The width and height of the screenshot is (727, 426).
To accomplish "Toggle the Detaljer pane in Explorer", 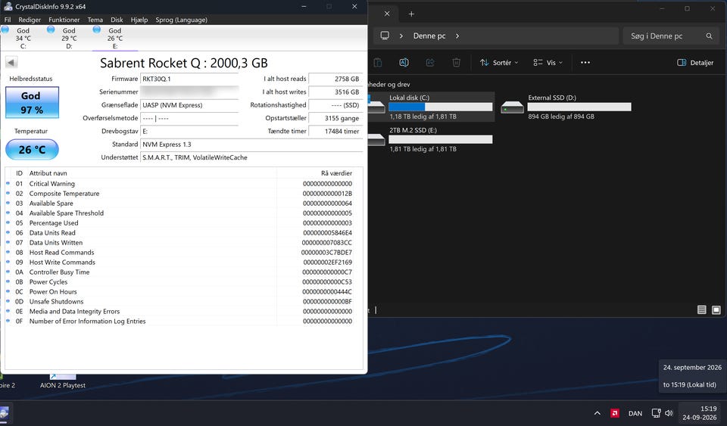I will click(695, 63).
